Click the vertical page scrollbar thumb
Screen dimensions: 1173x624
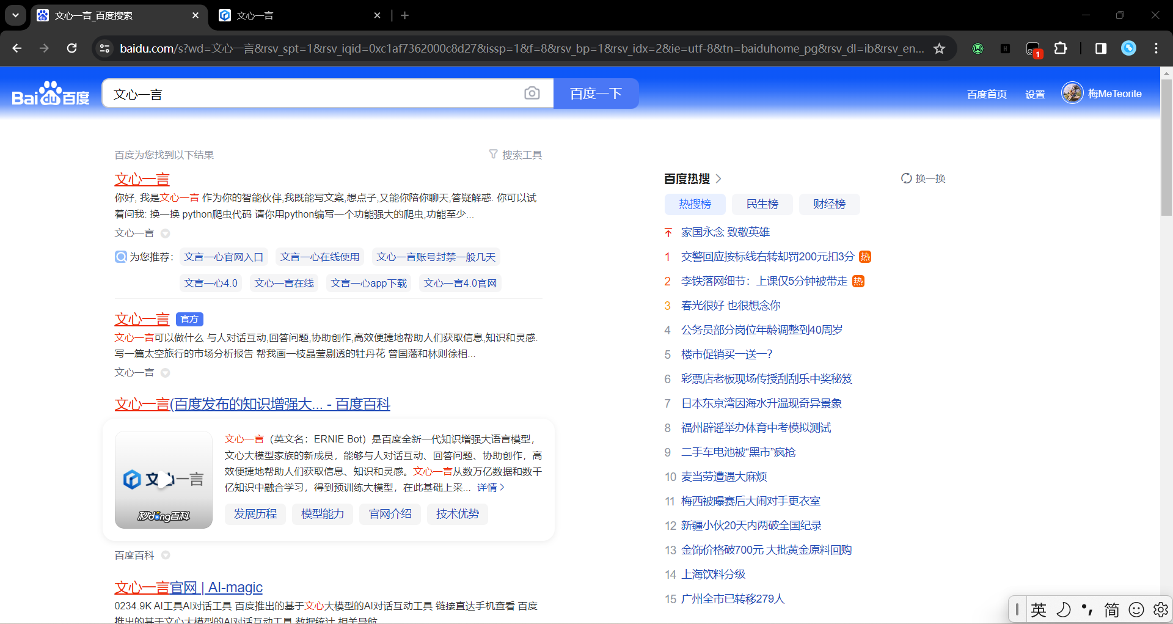(1166, 147)
